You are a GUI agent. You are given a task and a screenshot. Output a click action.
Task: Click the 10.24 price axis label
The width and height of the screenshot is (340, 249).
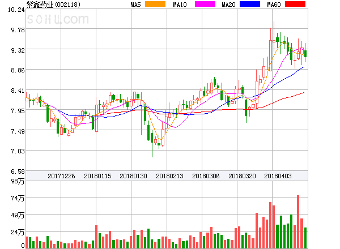16,10
